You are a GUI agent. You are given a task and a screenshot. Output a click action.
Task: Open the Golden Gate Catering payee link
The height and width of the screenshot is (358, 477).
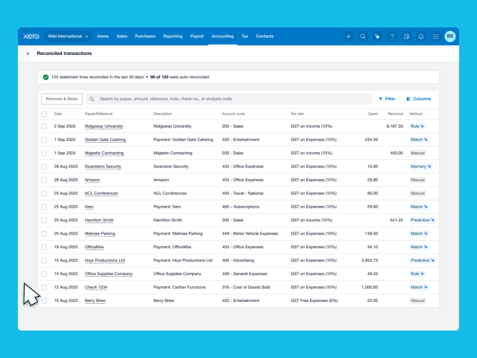tap(105, 140)
